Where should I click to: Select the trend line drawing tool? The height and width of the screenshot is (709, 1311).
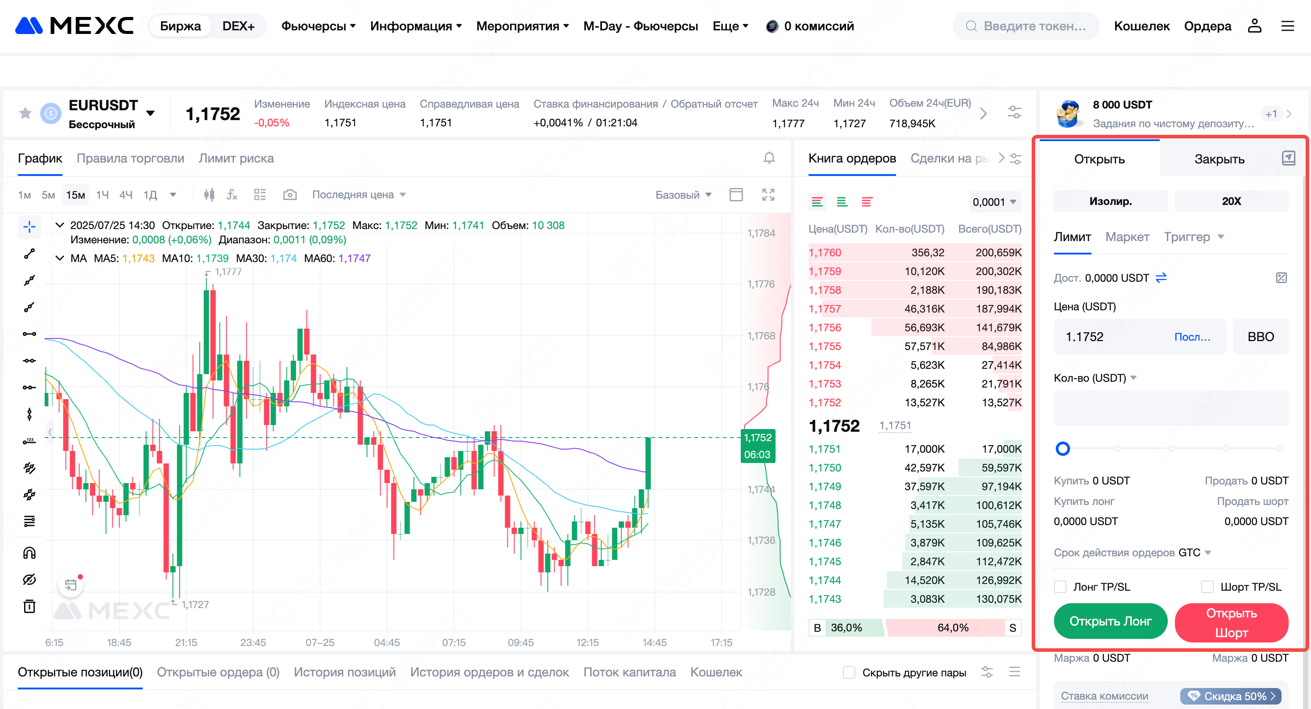(29, 254)
